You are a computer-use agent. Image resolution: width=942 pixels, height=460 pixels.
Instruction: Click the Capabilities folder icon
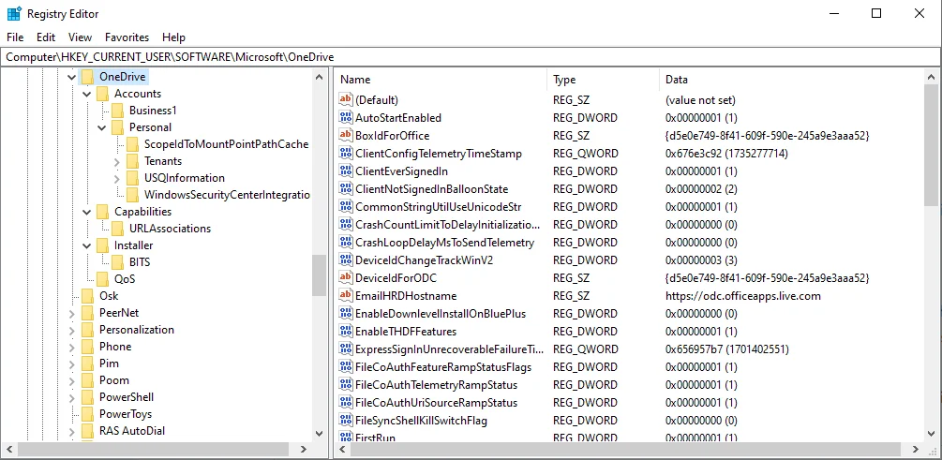102,212
